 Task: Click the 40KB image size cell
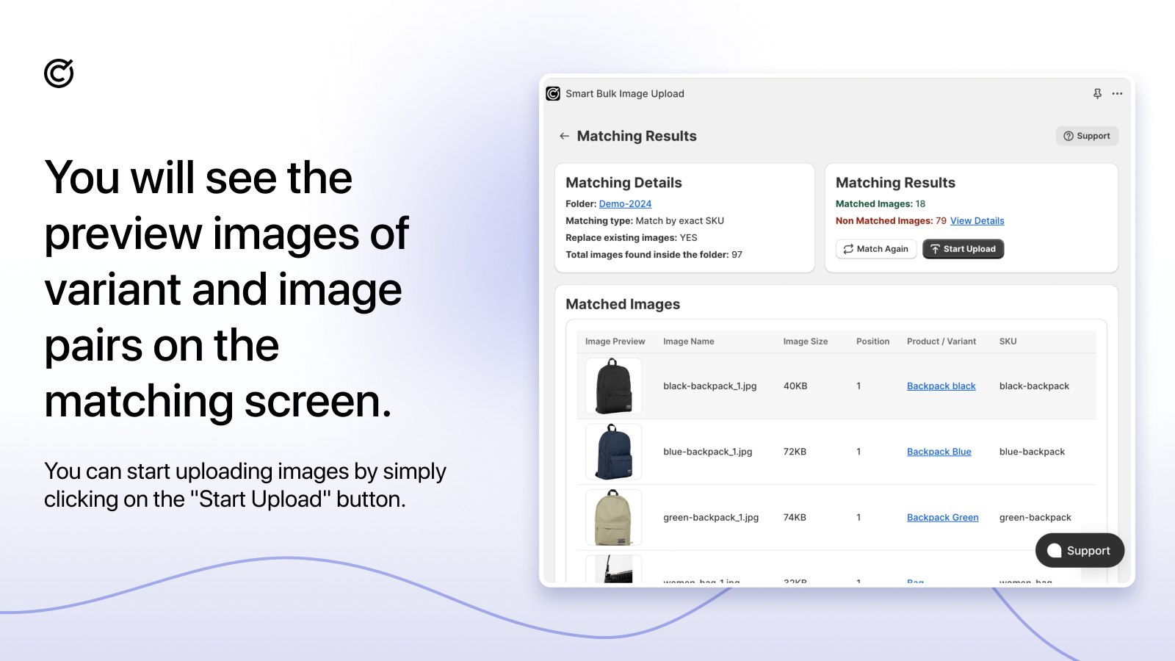[795, 386]
